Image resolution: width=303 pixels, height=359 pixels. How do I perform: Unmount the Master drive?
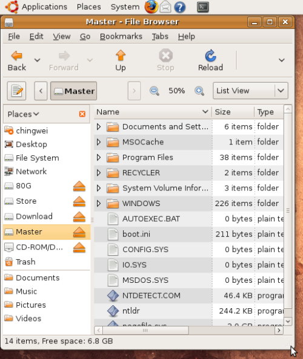[79, 232]
